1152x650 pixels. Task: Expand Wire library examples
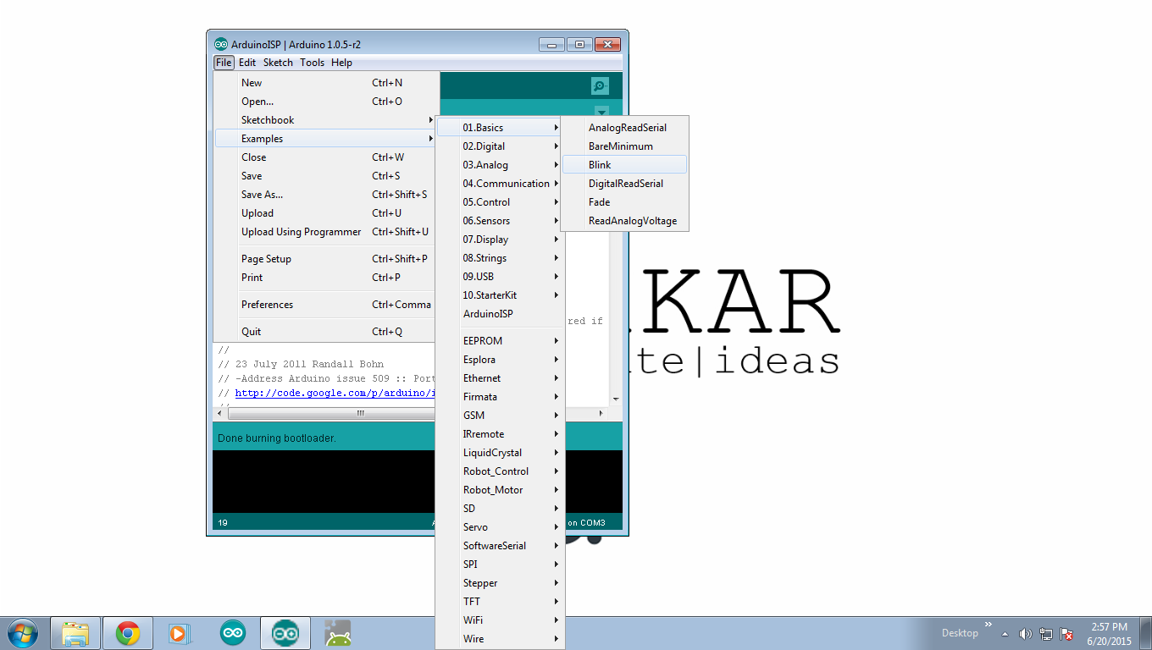pos(500,639)
